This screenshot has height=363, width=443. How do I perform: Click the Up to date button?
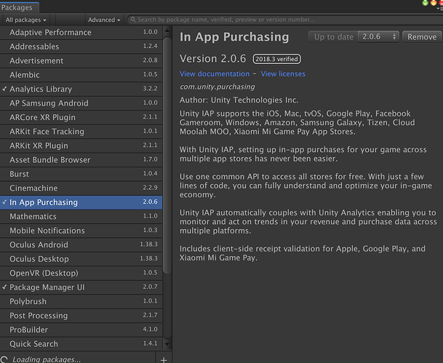click(332, 36)
